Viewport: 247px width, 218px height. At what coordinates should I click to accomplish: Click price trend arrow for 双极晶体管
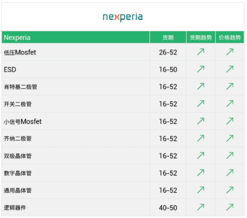point(230,155)
